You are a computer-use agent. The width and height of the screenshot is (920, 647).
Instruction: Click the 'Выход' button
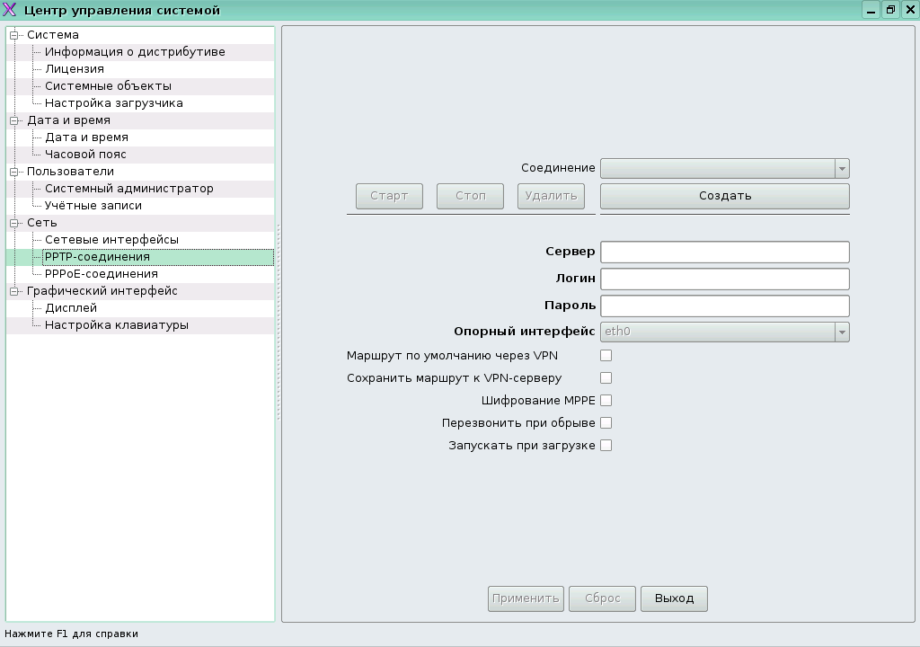coord(674,598)
